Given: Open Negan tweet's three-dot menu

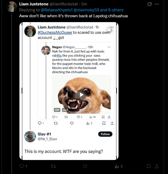Looking at the screenshot, I should [x=109, y=47].
